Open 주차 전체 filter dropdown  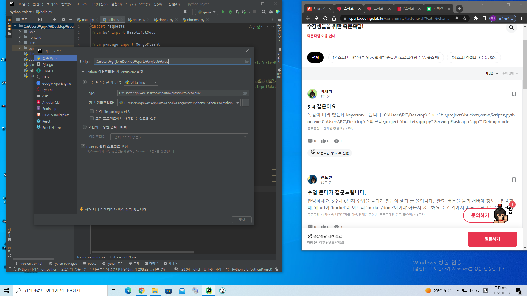click(510, 73)
